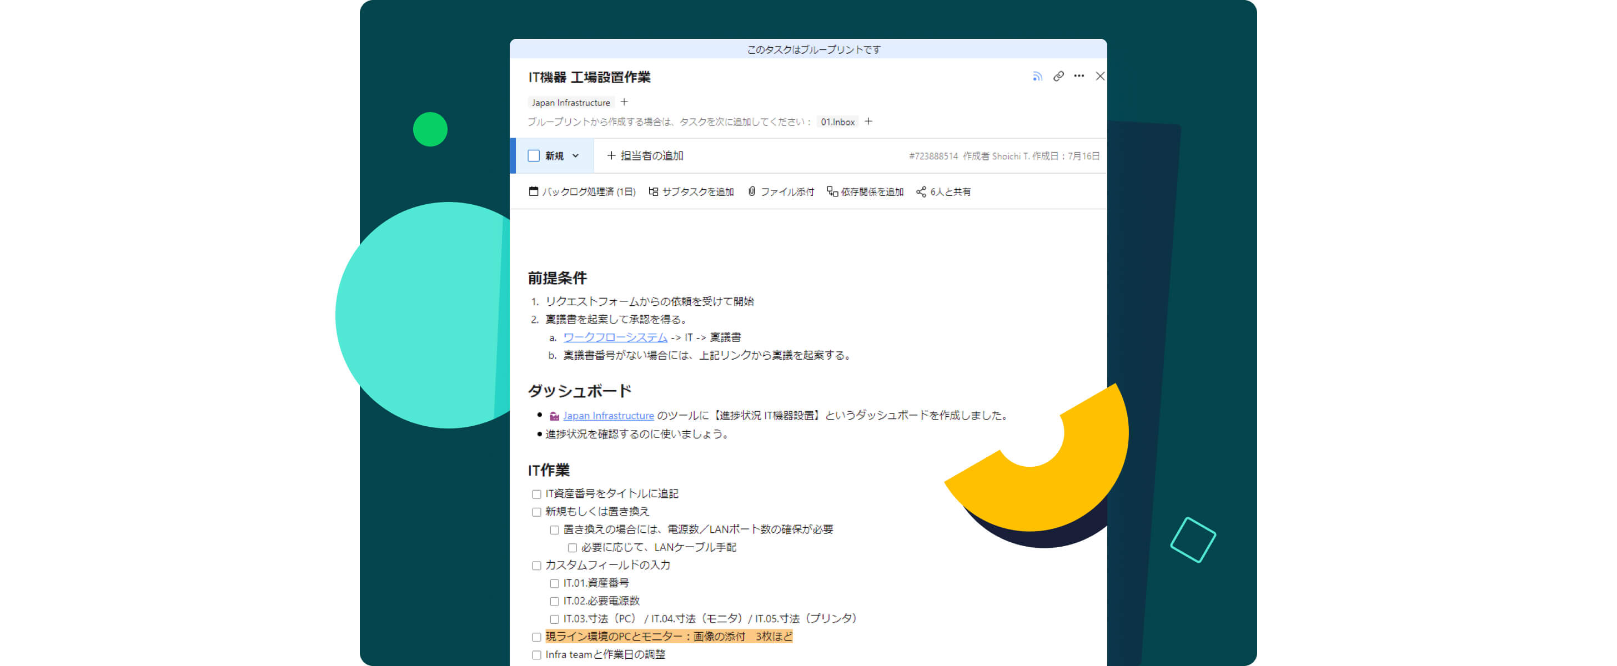Check 必要に応じて、LANケーブル手配 checkbox
This screenshot has height=666, width=1617.
pyautogui.click(x=573, y=547)
